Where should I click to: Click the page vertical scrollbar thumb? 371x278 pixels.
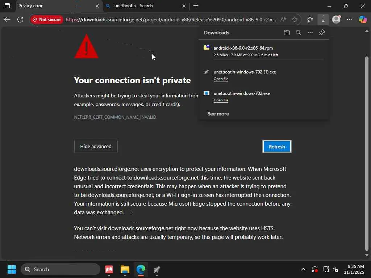click(x=367, y=153)
